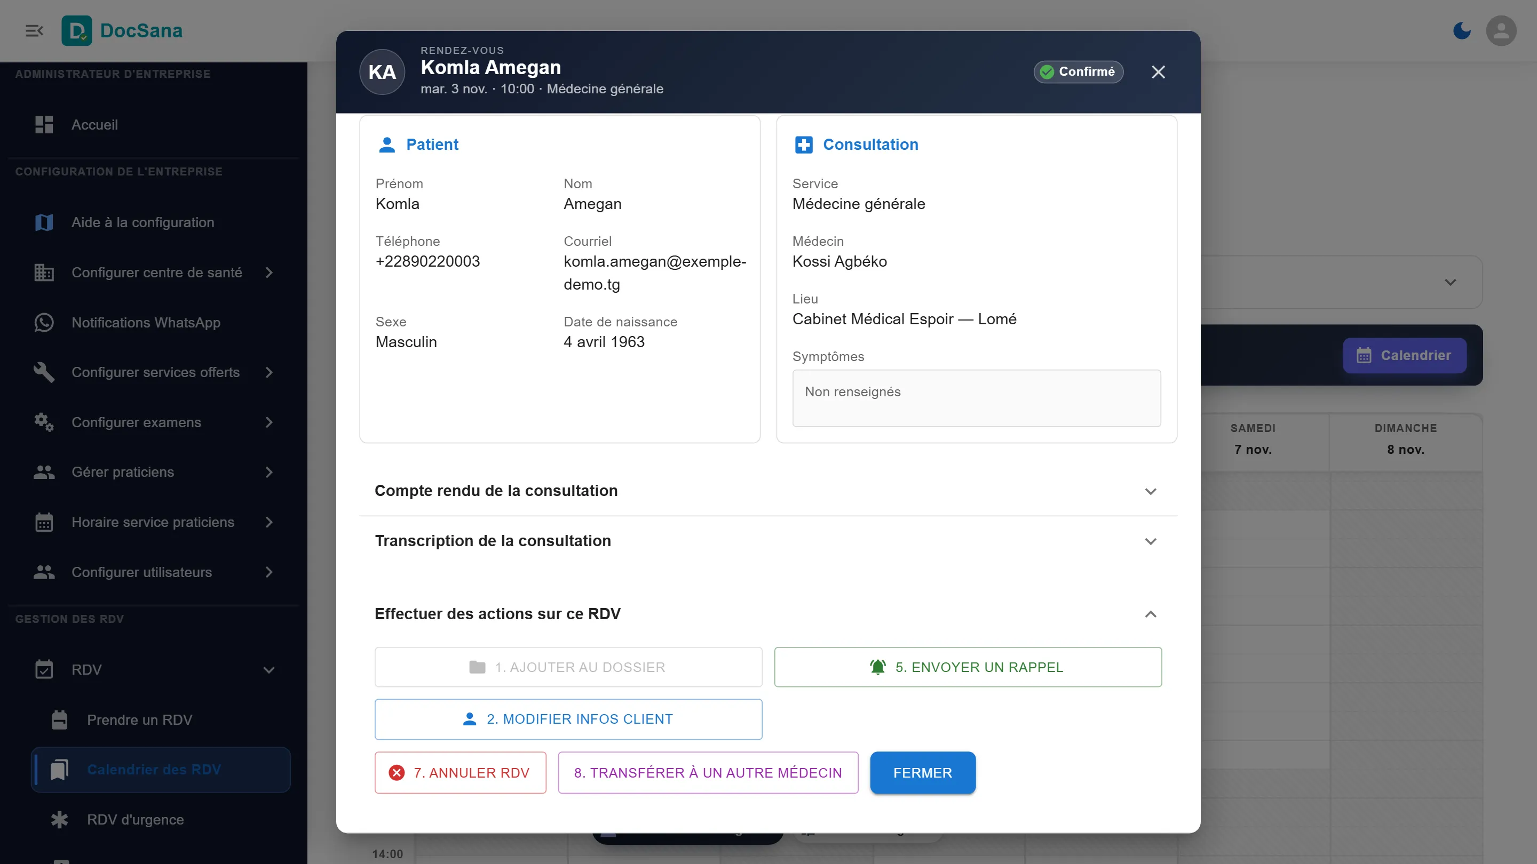
Task: Expand Gérer praticiens chevron
Action: [269, 472]
